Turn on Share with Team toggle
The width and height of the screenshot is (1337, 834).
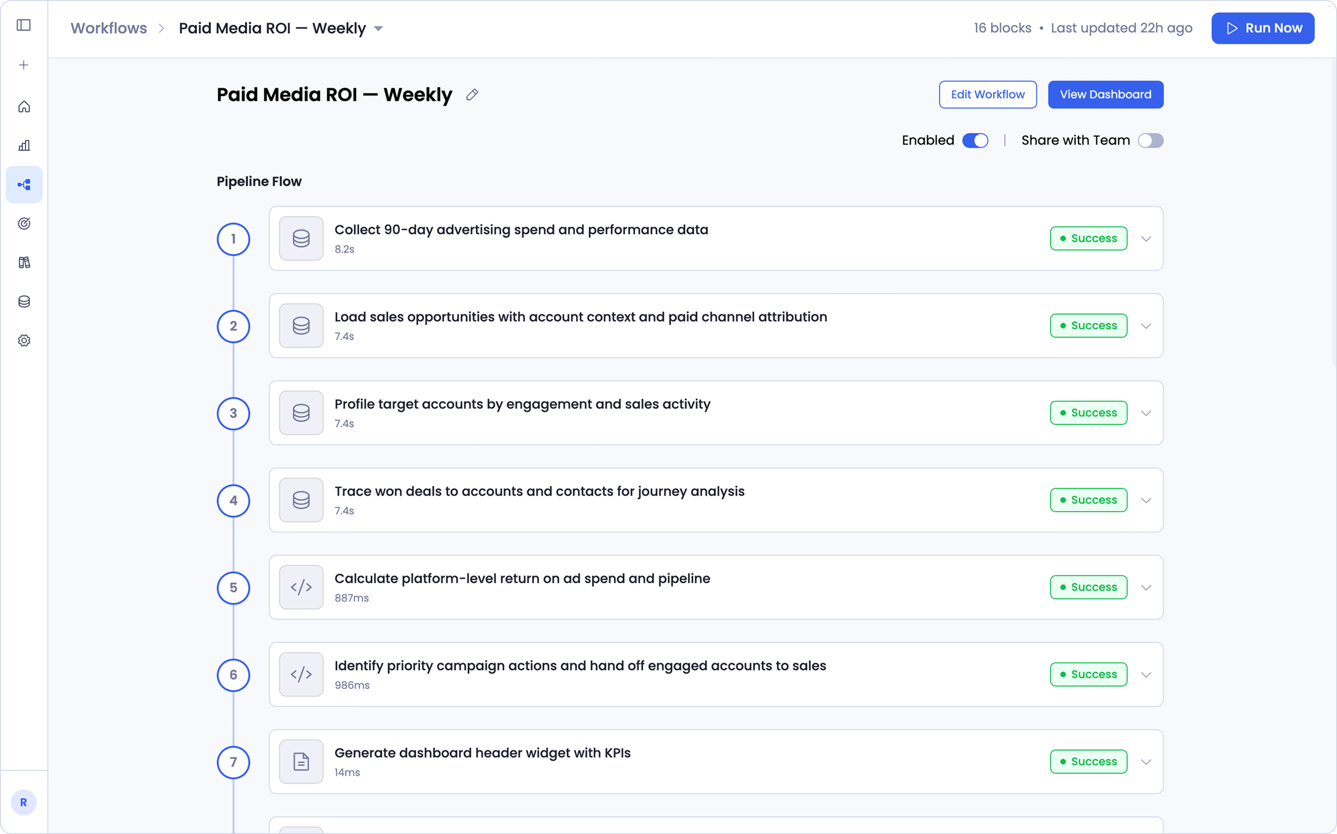click(1150, 141)
